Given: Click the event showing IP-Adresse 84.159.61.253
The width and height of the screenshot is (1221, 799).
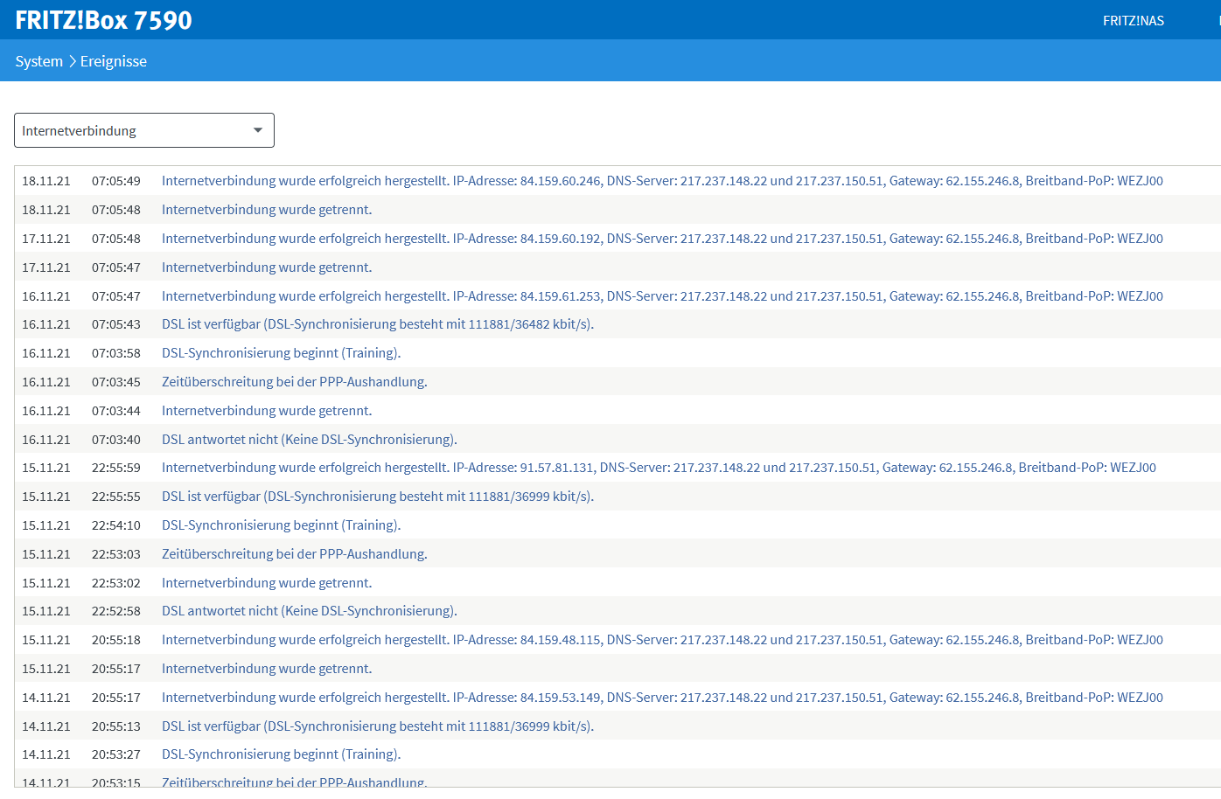Looking at the screenshot, I should 661,296.
